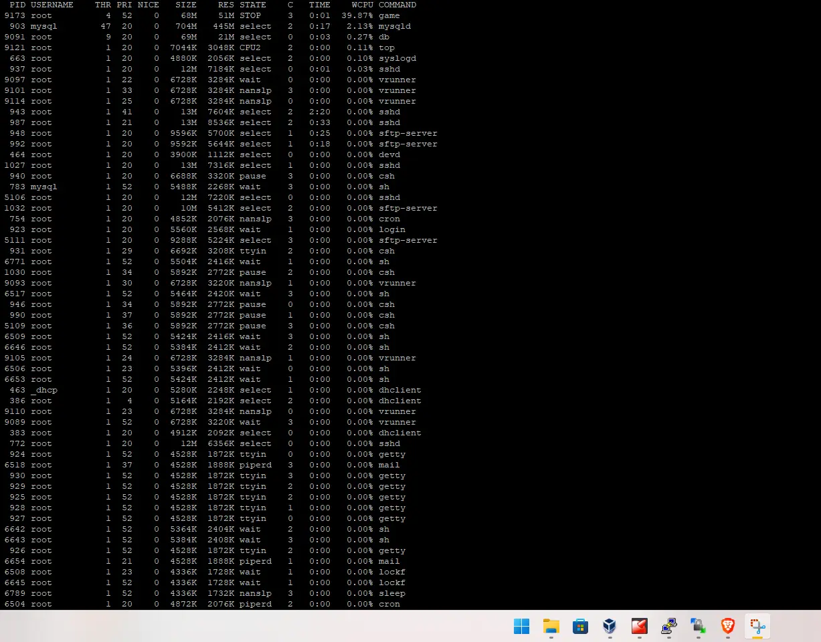Viewport: 821px width, 642px height.
Task: Click the 39.87% WCPU value
Action: 357,15
